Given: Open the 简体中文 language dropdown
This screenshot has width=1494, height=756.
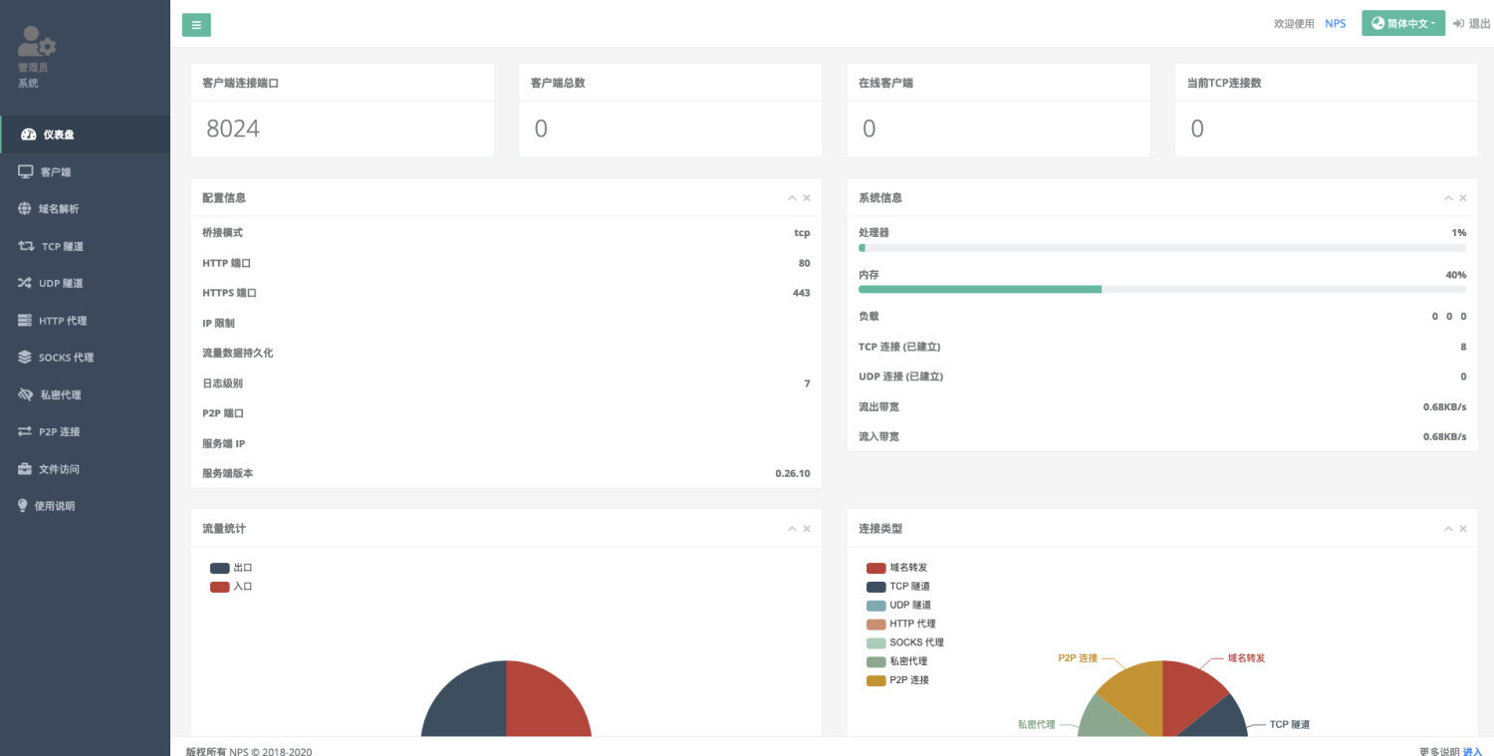Looking at the screenshot, I should (x=1403, y=23).
